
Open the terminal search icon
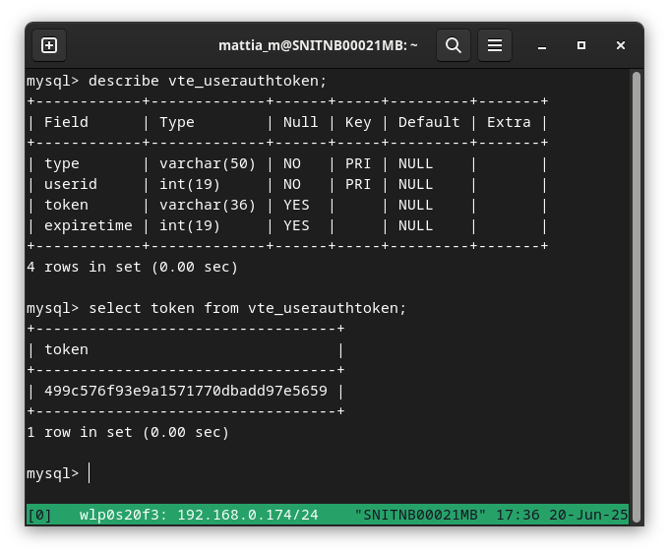coord(454,45)
